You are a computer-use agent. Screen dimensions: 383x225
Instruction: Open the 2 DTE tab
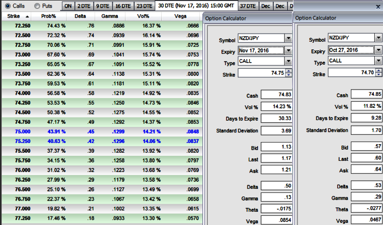pyautogui.click(x=83, y=6)
